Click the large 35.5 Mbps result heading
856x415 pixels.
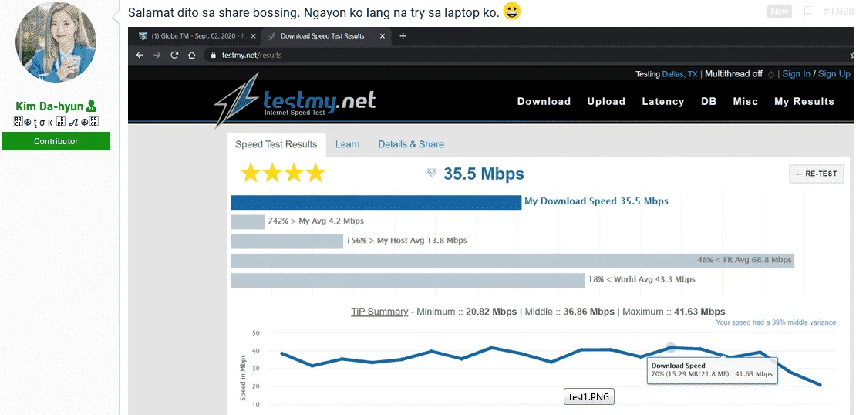[x=484, y=174]
